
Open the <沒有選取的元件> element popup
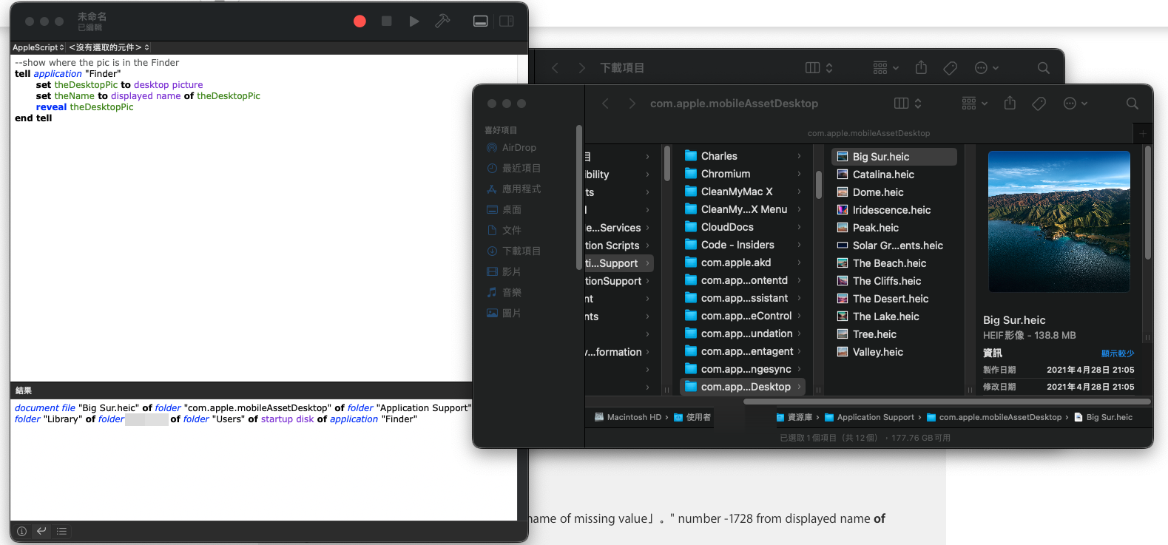point(109,47)
